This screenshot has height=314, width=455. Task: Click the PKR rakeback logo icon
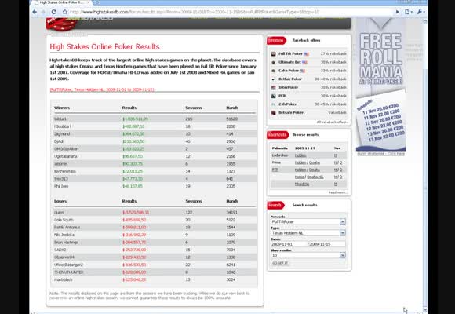[273, 96]
